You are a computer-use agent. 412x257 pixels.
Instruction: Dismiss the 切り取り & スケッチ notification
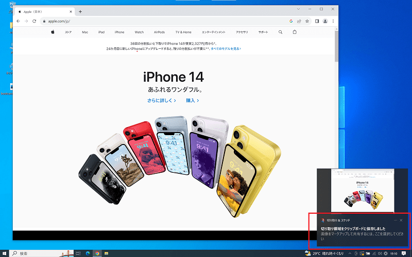[401, 221]
